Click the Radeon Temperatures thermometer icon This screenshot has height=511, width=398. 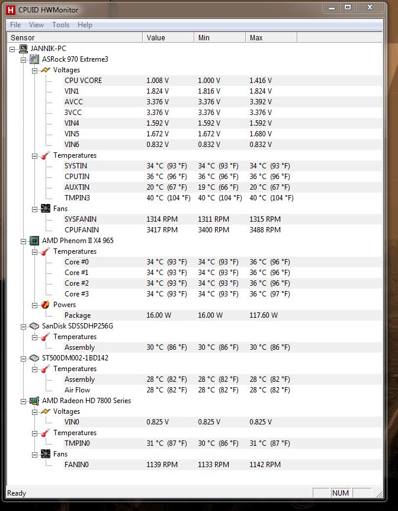pos(46,433)
